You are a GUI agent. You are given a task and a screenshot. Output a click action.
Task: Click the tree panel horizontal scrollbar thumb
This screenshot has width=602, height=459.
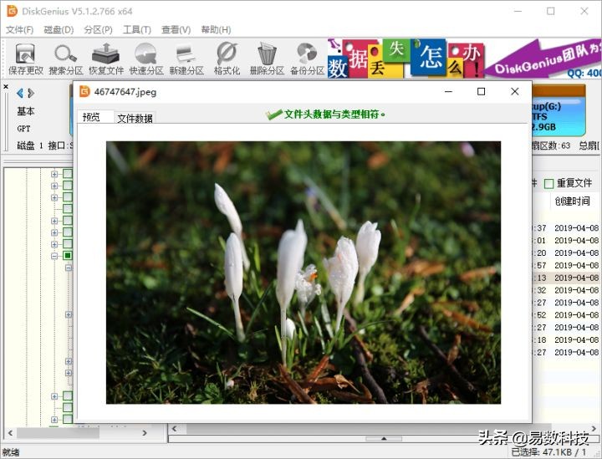(58, 433)
